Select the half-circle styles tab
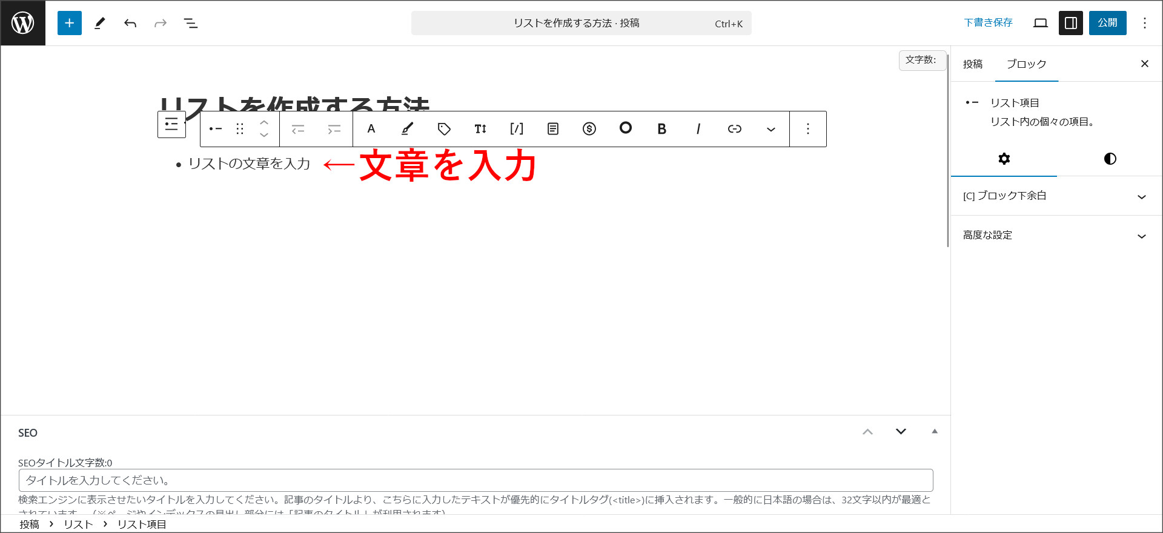Screen dimensions: 1163x533 1110,159
